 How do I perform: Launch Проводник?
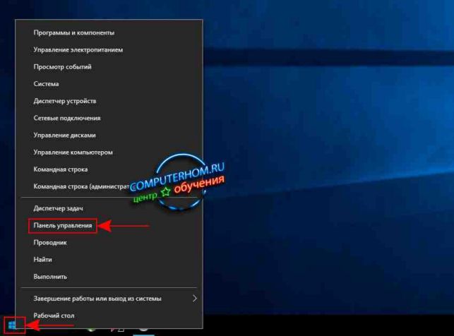(109, 243)
